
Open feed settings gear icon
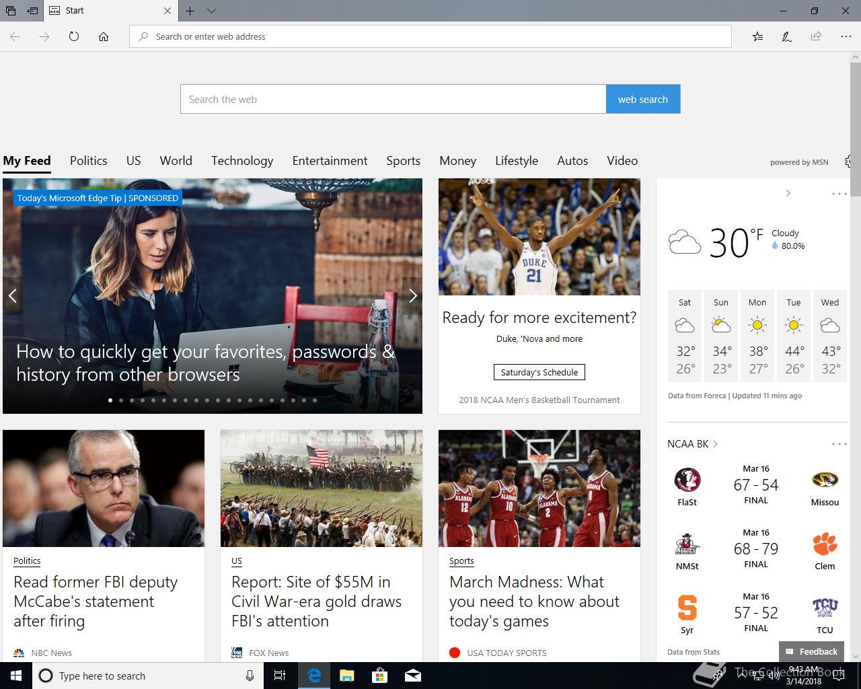tap(848, 161)
